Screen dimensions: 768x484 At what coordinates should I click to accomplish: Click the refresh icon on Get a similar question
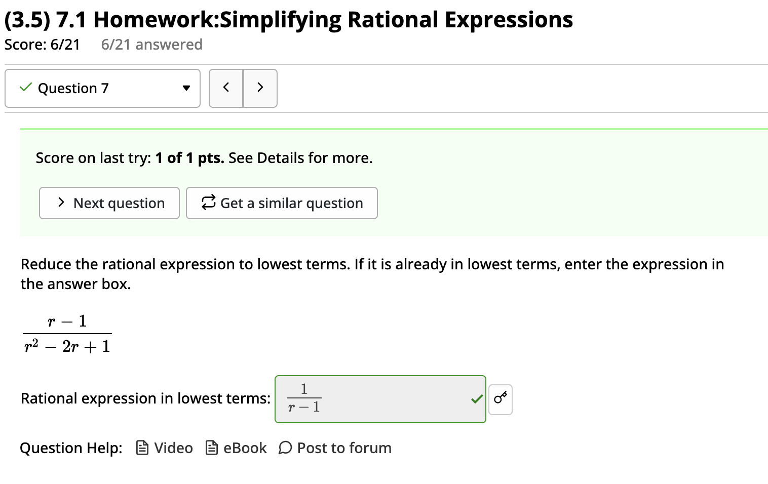point(208,203)
